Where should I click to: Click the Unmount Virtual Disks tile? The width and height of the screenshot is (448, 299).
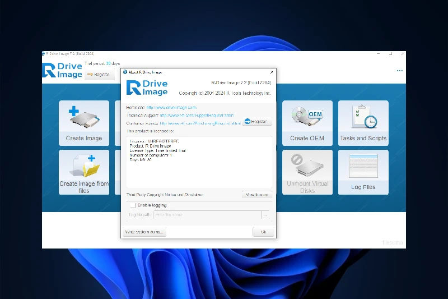[x=307, y=172]
